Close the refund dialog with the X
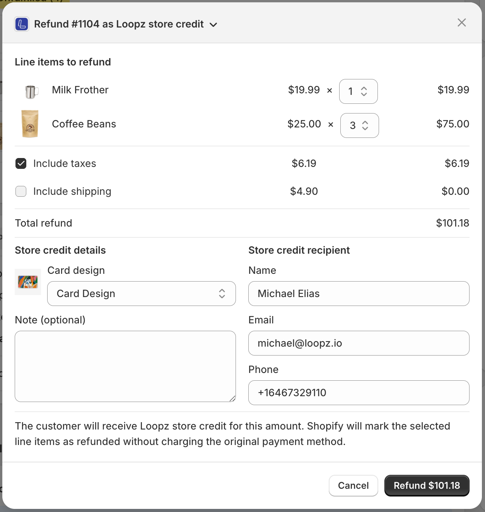This screenshot has width=485, height=512. pos(461,22)
